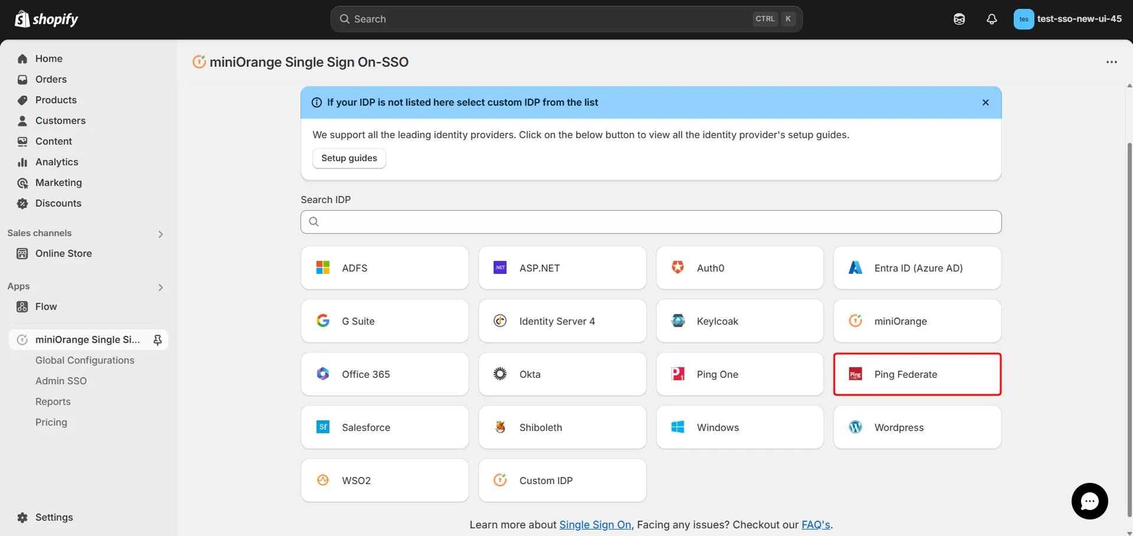Open the FAQ's link
This screenshot has height=536, width=1133.
[x=816, y=525]
